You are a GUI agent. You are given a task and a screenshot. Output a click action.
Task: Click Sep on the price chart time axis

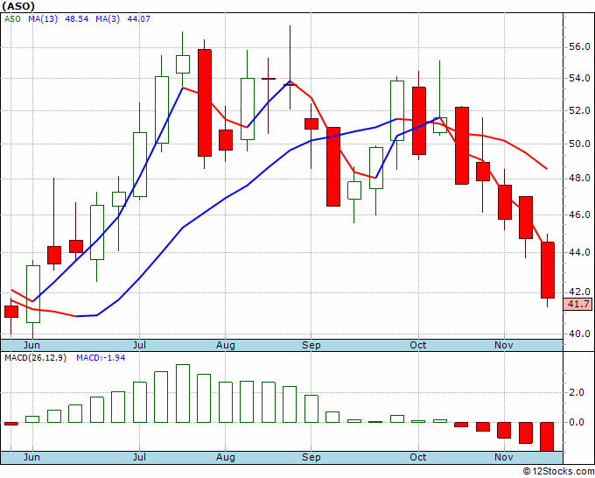[x=311, y=345]
